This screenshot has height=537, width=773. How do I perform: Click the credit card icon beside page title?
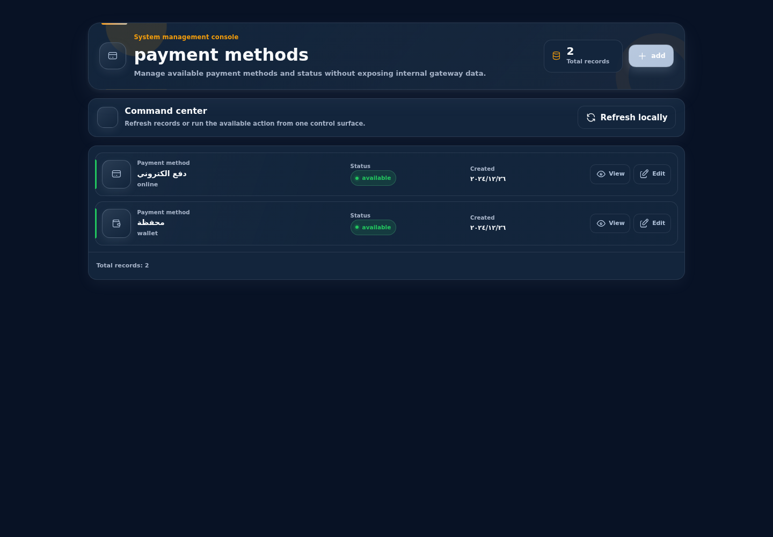point(113,56)
